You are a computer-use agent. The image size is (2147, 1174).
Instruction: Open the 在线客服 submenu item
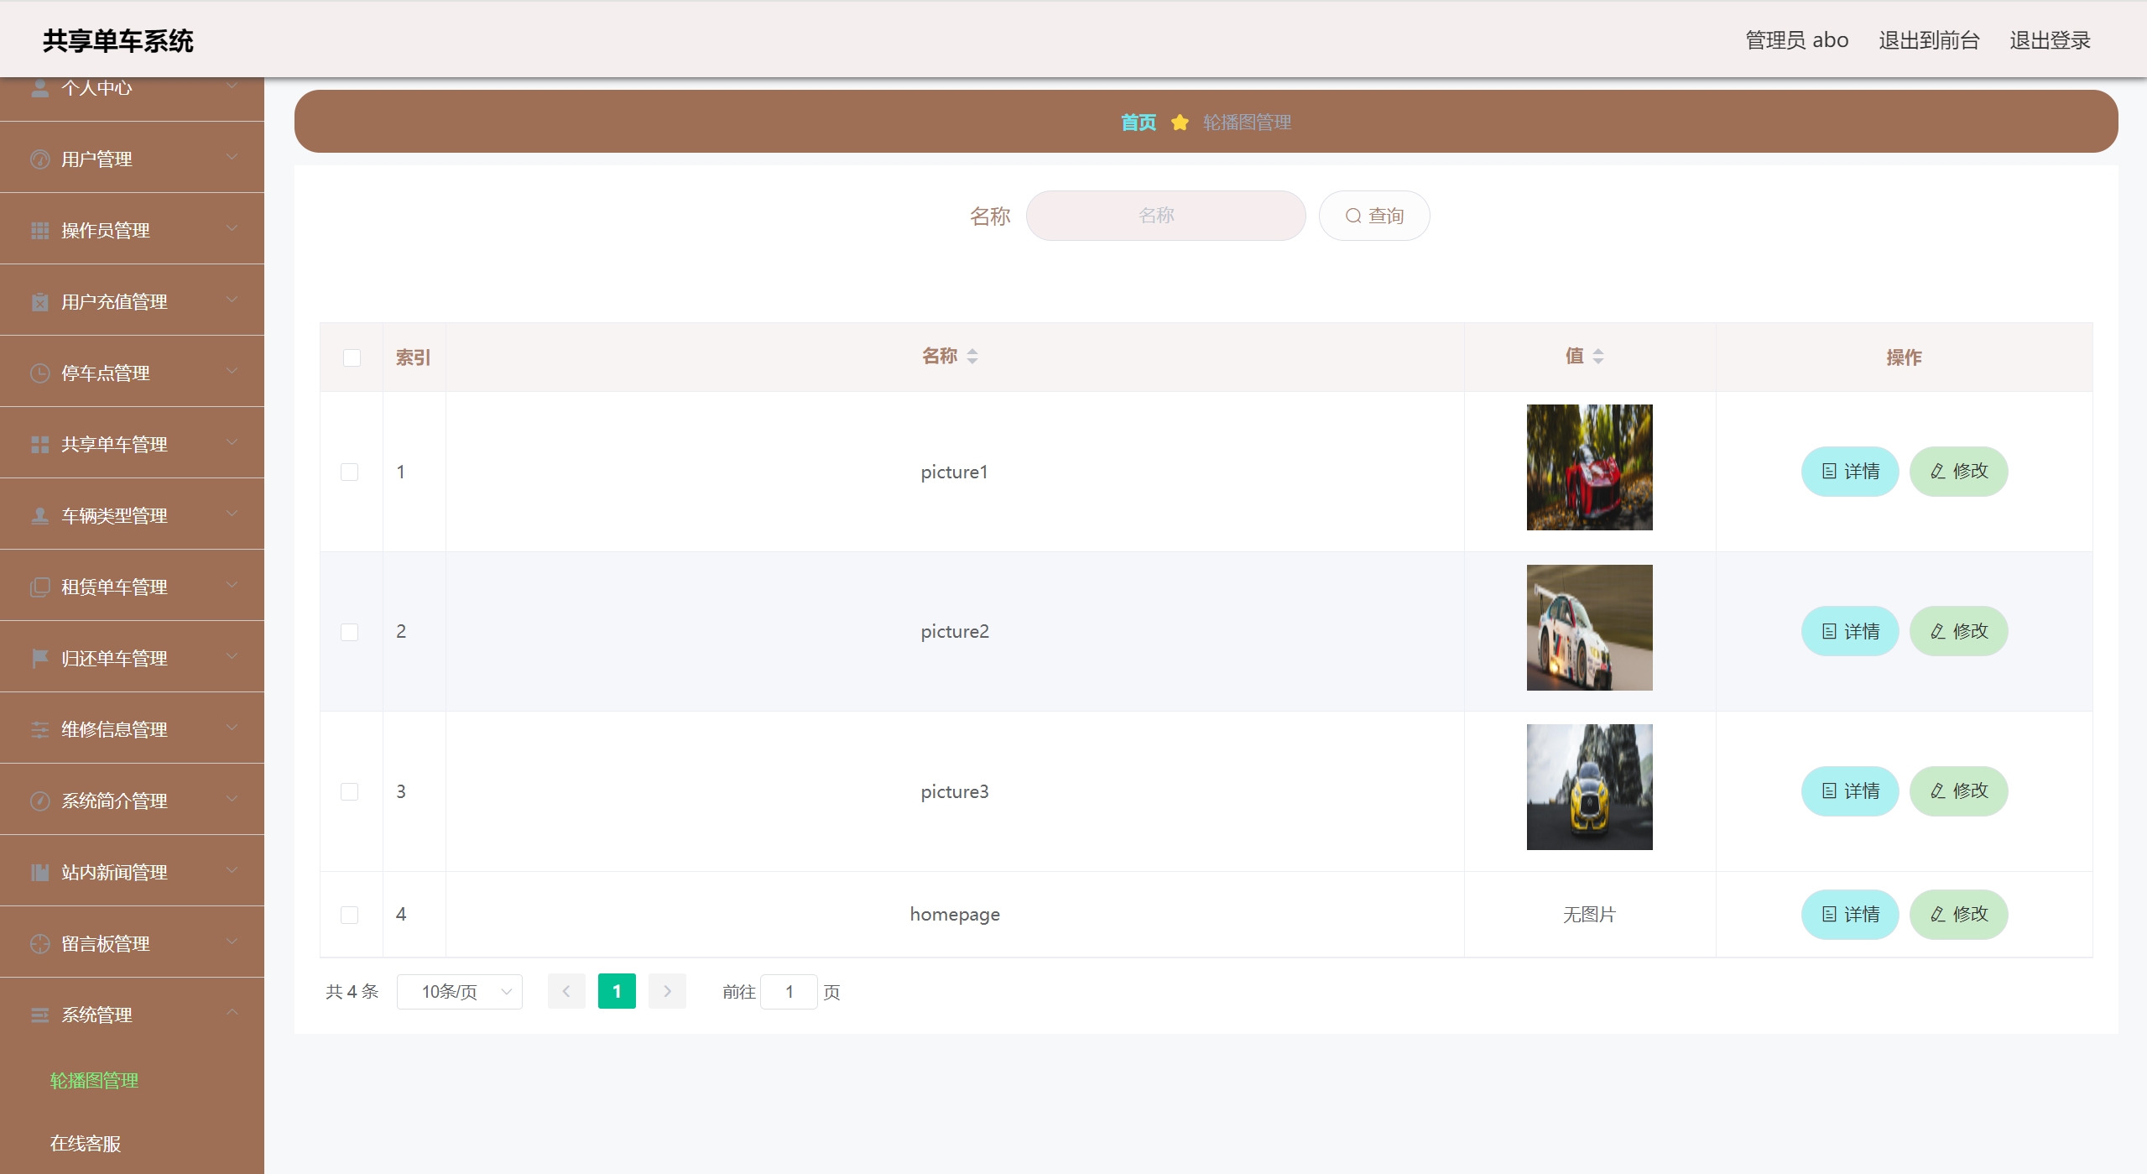86,1143
